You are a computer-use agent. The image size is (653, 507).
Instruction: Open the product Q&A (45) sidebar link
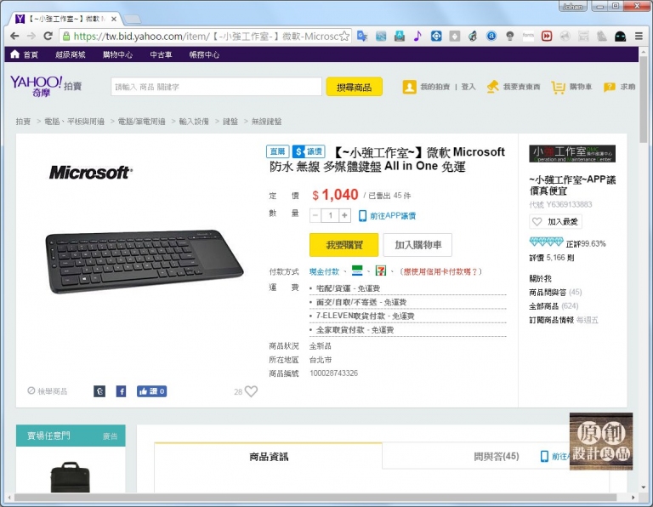[x=555, y=293]
